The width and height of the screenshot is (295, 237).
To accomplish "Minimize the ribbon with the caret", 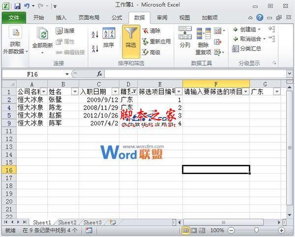I will 250,18.
